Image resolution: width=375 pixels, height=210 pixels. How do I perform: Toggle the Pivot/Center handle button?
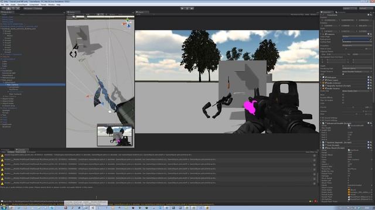[28, 8]
